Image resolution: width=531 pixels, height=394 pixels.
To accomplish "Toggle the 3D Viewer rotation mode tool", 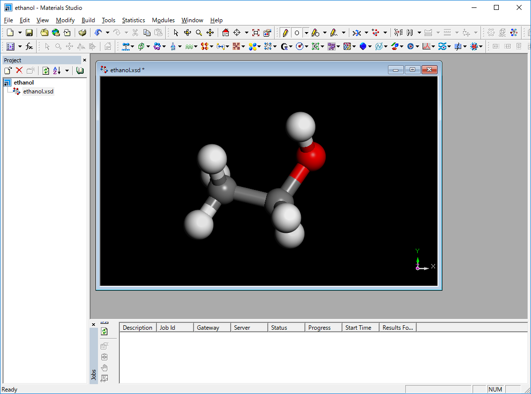I will tap(188, 33).
